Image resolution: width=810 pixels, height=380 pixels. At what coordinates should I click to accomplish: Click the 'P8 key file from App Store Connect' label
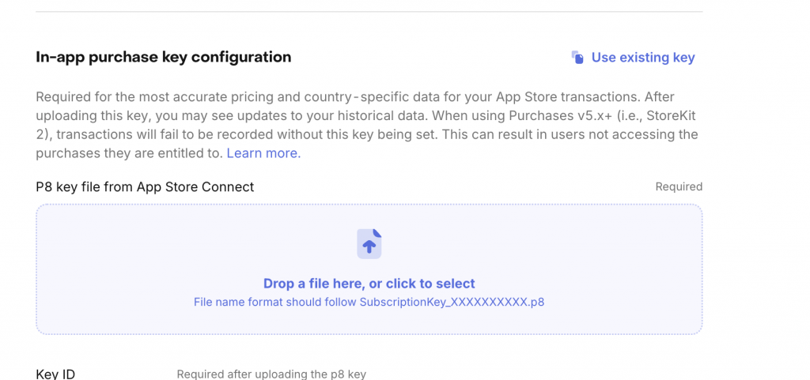coord(146,187)
